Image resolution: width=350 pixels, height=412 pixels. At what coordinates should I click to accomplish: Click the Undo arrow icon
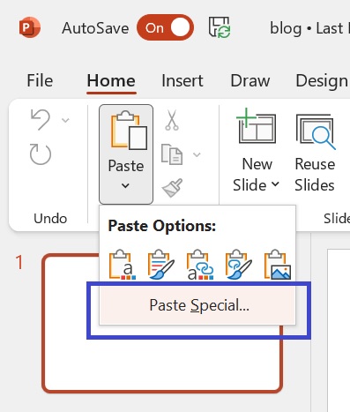tap(41, 119)
